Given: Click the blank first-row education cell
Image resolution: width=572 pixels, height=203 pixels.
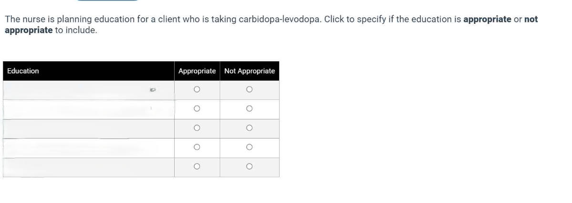Looking at the screenshot, I should pyautogui.click(x=72, y=90).
